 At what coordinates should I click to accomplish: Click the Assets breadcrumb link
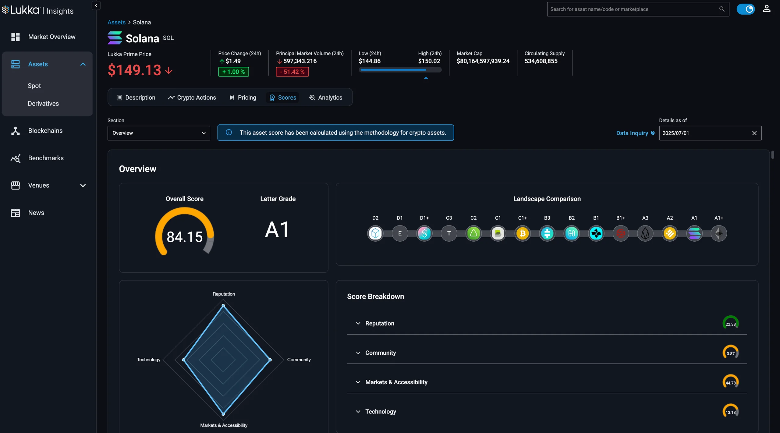tap(116, 22)
